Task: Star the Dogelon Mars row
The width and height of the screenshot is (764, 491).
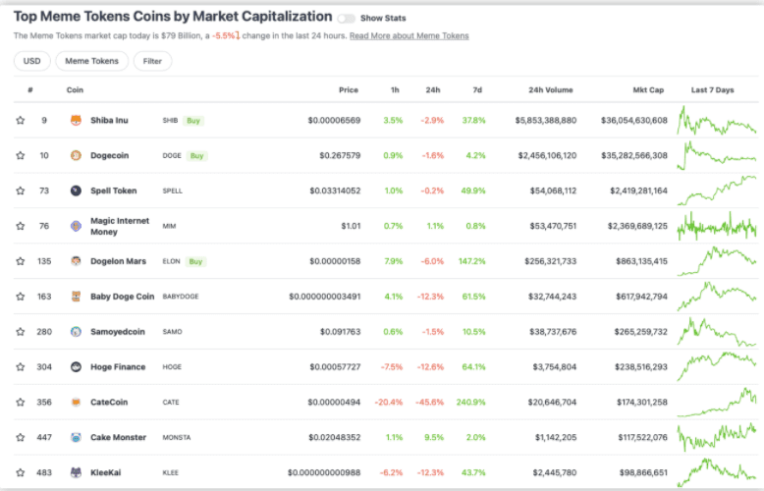Action: tap(20, 261)
